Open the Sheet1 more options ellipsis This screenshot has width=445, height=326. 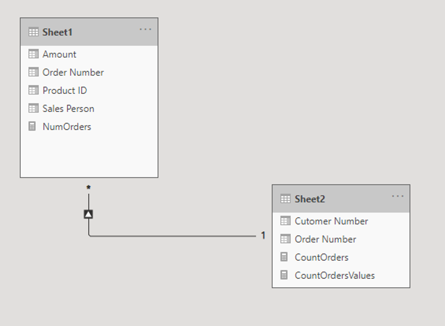(145, 29)
